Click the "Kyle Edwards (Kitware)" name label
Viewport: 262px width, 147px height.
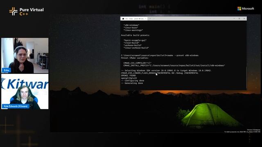pos(16,106)
